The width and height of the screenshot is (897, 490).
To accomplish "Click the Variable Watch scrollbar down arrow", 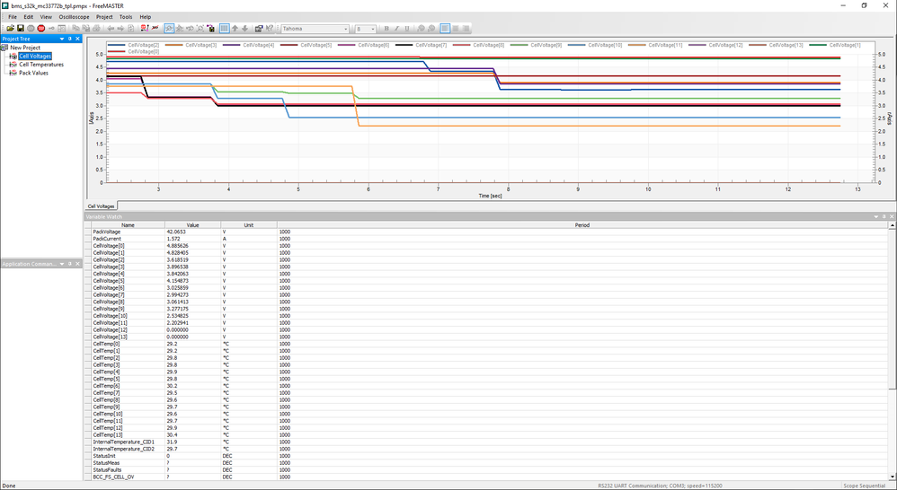I will click(892, 477).
